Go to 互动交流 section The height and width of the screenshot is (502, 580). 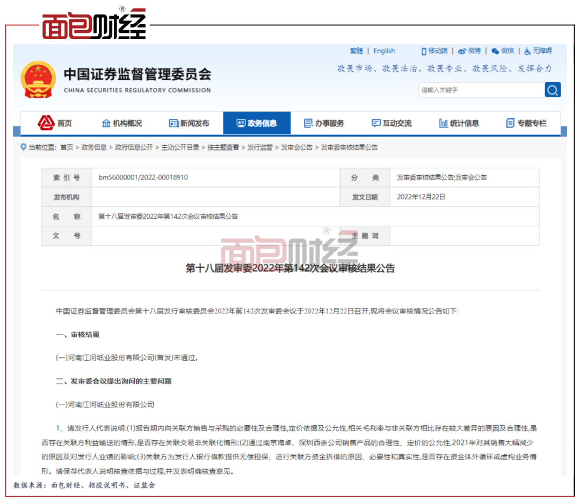[x=392, y=124]
